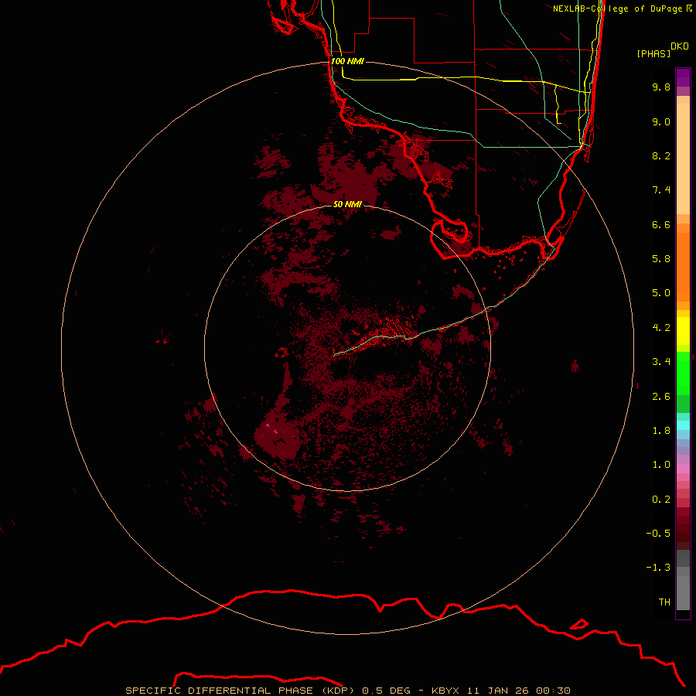Click the 9.0 legend value
The image size is (696, 696).
(661, 121)
